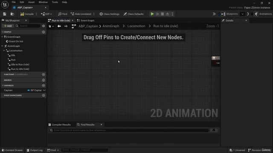Add new graph via Graphs plus icon
This screenshot has height=153, width=273.
click(x=44, y=32)
